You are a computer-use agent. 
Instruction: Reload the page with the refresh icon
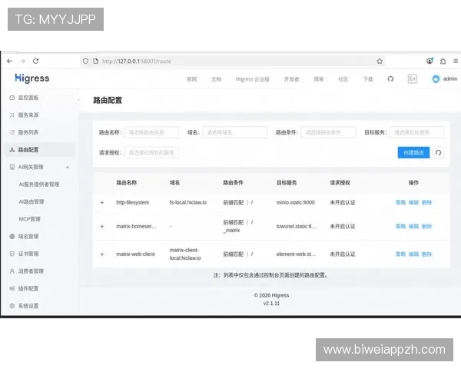(x=35, y=61)
